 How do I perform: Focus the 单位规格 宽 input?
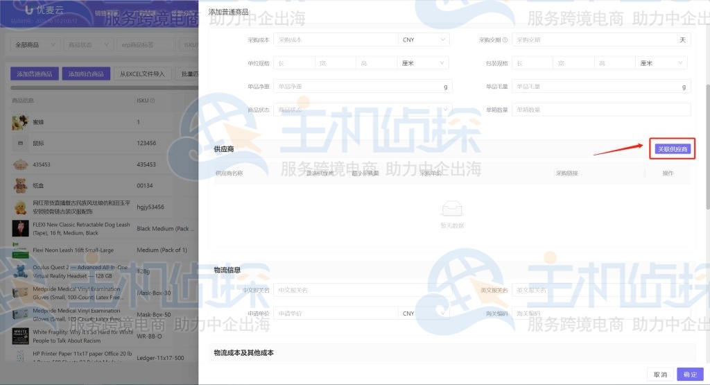click(336, 63)
